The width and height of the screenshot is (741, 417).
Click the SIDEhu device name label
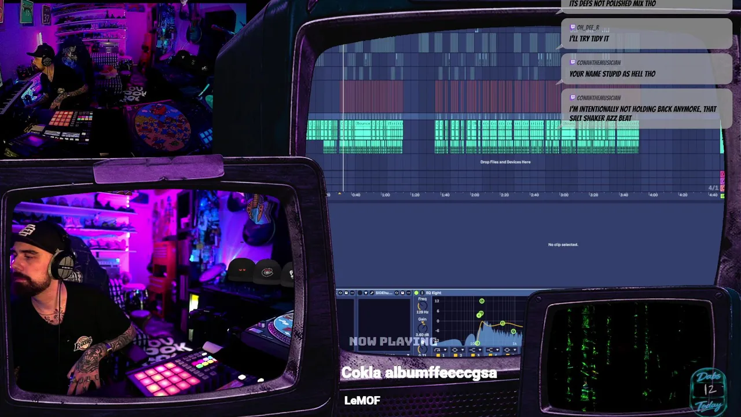click(x=384, y=293)
